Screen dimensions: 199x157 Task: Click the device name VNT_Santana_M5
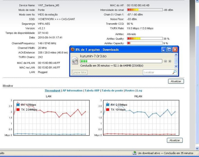click(49, 5)
